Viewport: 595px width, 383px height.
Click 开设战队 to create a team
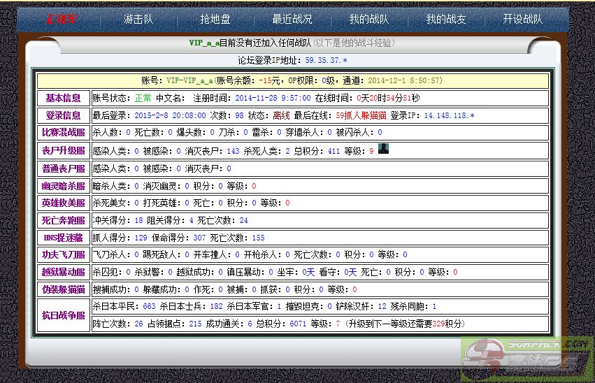point(522,20)
